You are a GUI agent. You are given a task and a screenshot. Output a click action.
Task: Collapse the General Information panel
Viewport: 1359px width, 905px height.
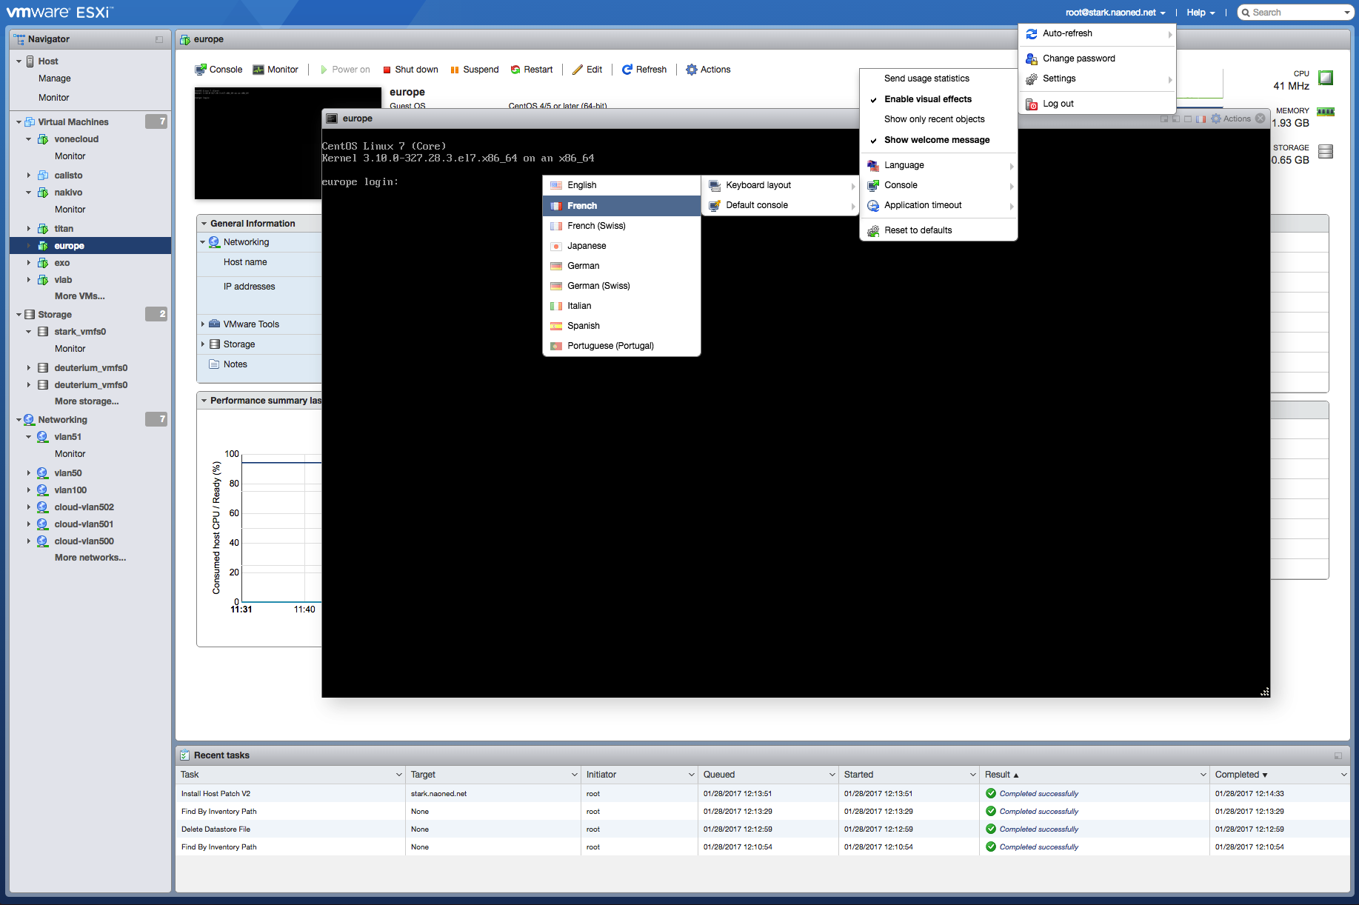pos(204,224)
